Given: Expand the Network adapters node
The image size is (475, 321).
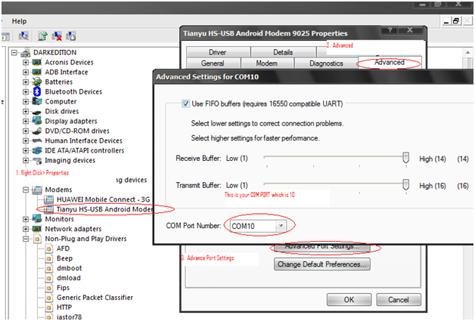Looking at the screenshot, I should pyautogui.click(x=26, y=229).
